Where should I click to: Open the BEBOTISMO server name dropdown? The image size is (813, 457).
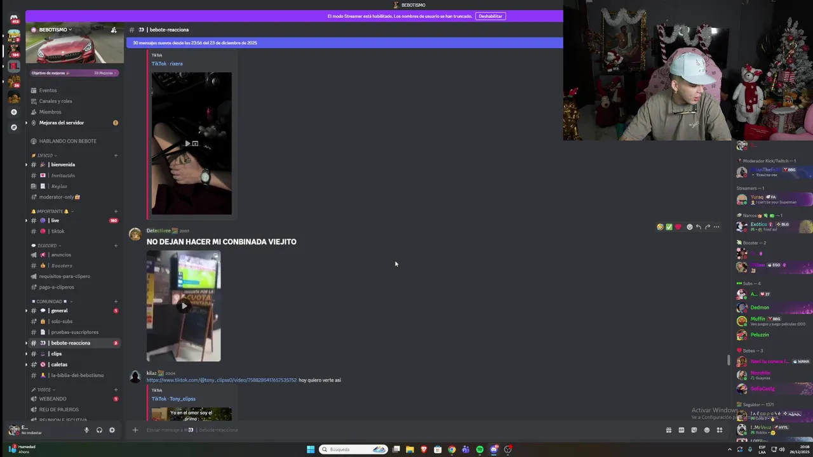point(56,30)
